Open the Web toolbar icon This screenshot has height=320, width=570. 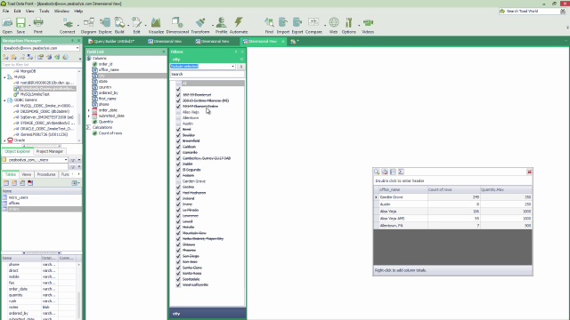point(334,26)
